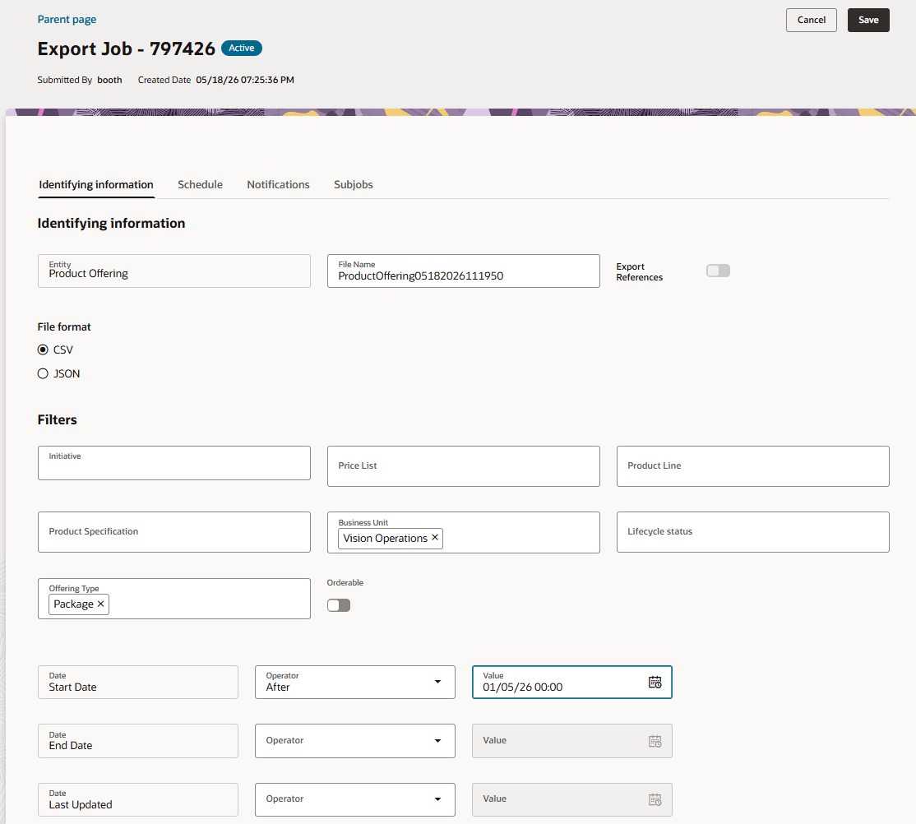This screenshot has width=916, height=824.
Task: Open the Lifecycle status filter field
Action: 753,532
